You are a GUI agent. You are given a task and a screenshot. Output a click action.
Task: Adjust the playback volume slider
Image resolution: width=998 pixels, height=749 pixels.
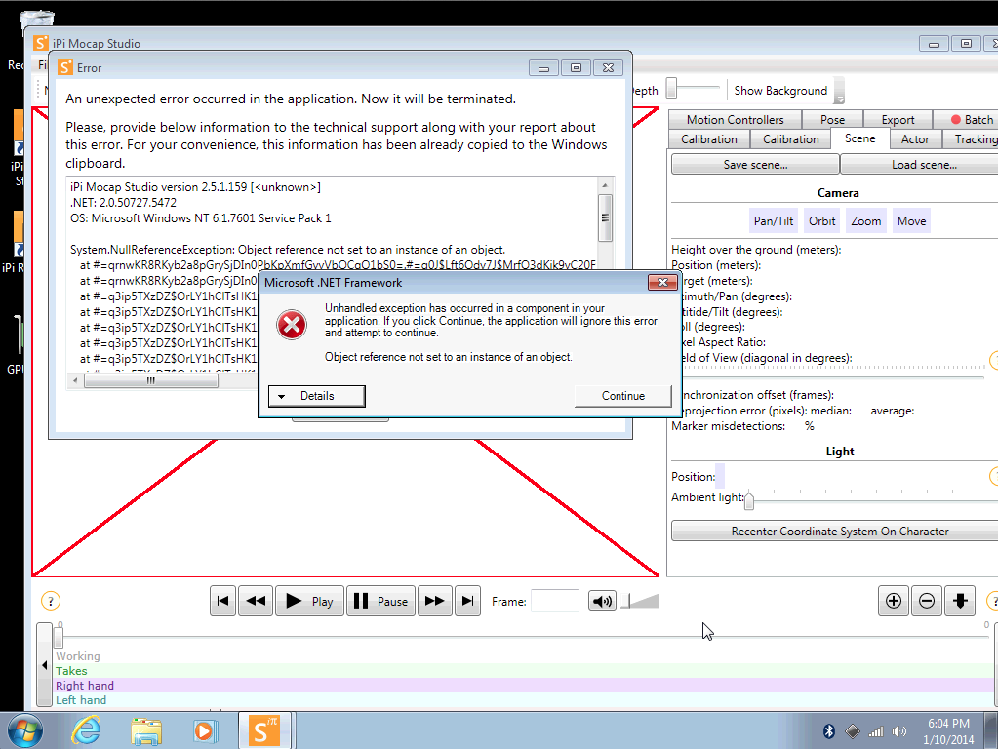pos(640,601)
